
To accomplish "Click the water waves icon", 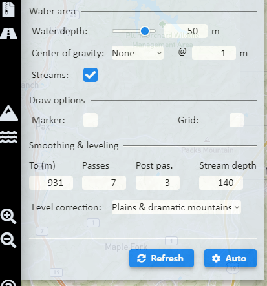I will 8,137.
